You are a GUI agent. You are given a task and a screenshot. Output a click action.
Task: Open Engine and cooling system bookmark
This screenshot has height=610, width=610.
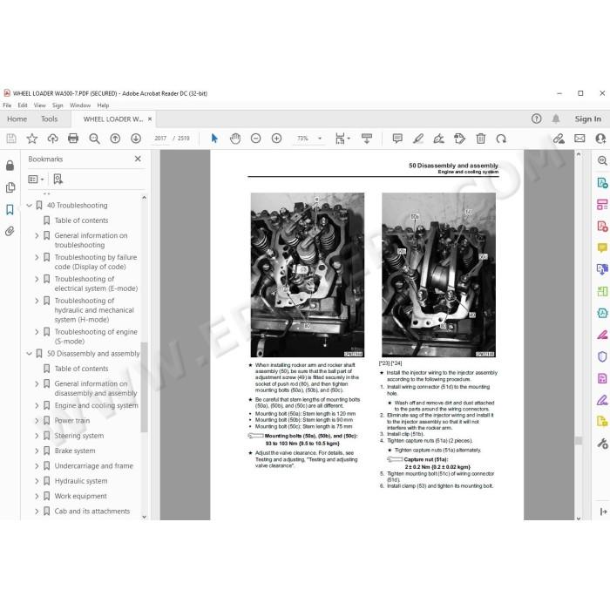pyautogui.click(x=96, y=405)
